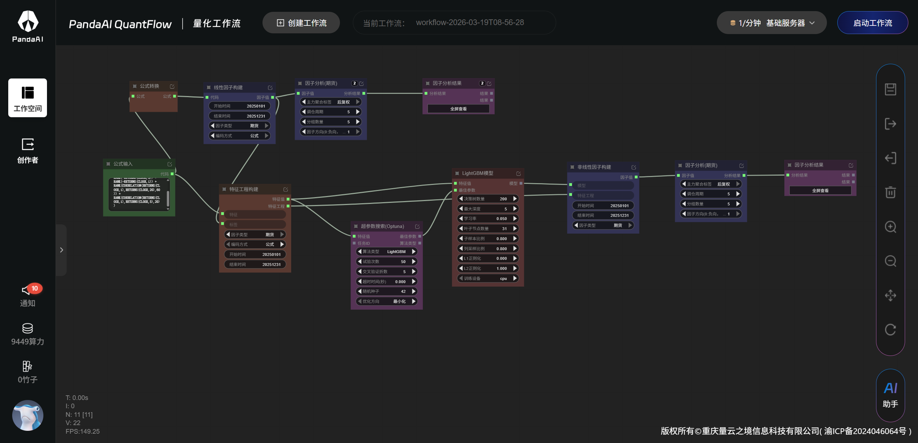Open 0竹子 in the sidebar
Viewport: 918px width, 443px height.
[x=28, y=372]
